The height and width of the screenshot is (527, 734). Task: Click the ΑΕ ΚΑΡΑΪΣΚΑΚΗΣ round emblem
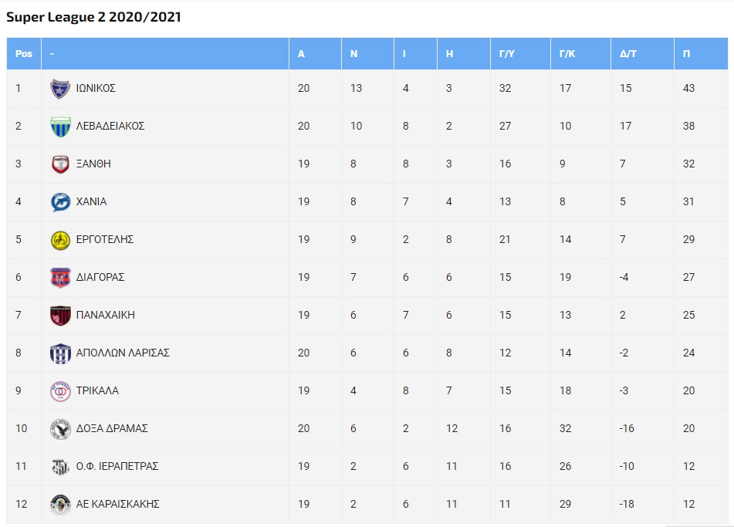tap(60, 505)
